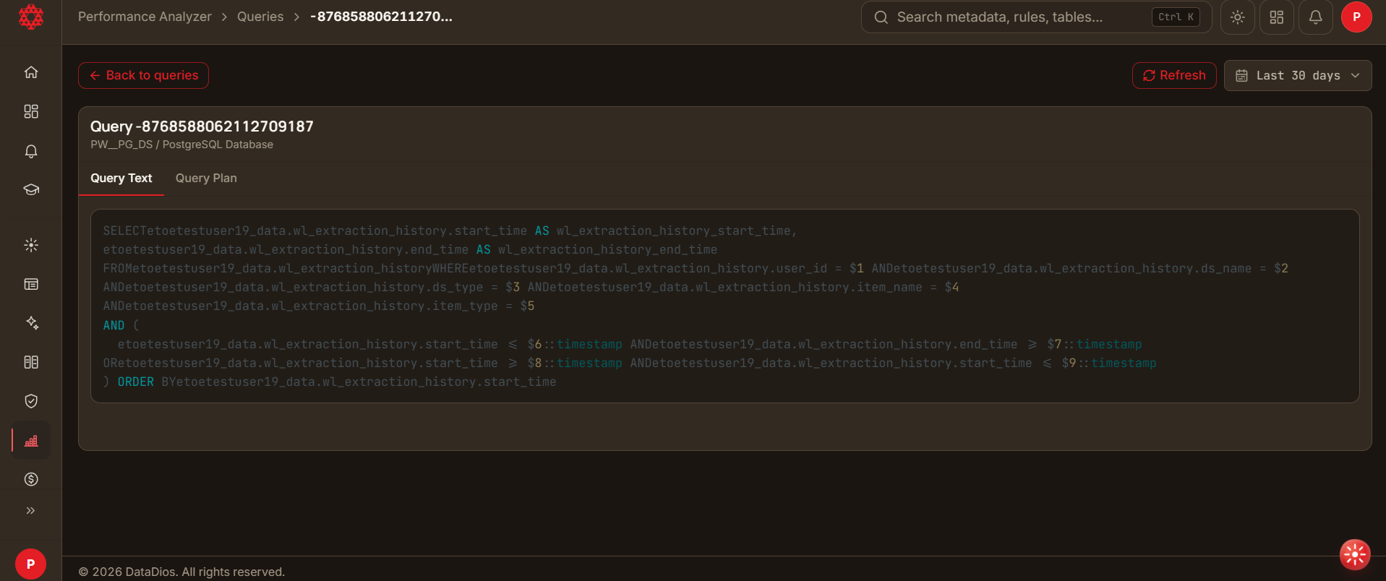Open the sidebar table icon
The image size is (1386, 581).
pos(31,284)
